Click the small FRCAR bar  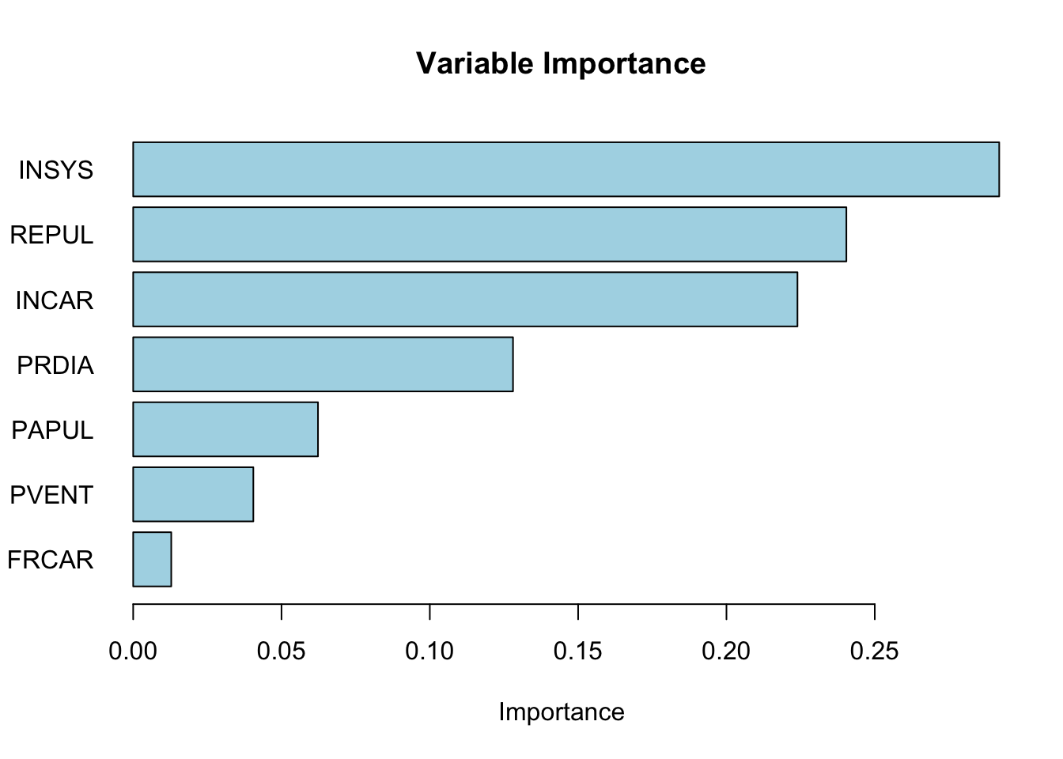[152, 559]
